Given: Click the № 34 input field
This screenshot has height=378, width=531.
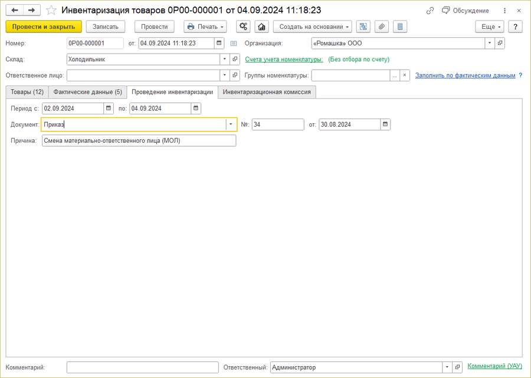Looking at the screenshot, I should pyautogui.click(x=278, y=124).
